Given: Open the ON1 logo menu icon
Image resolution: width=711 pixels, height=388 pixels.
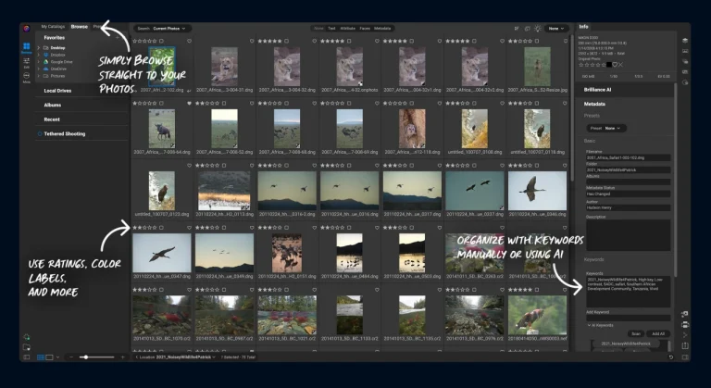Looking at the screenshot, I should point(26,28).
